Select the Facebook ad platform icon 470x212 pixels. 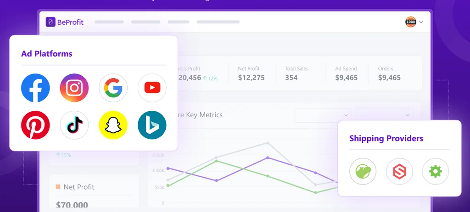35,88
